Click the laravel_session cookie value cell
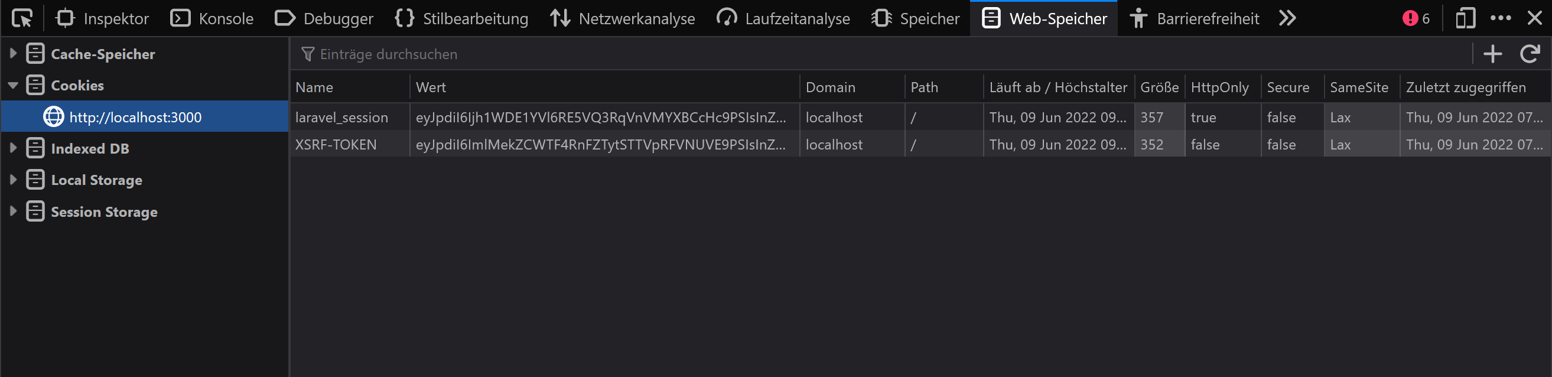This screenshot has height=377, width=1552. 604,118
